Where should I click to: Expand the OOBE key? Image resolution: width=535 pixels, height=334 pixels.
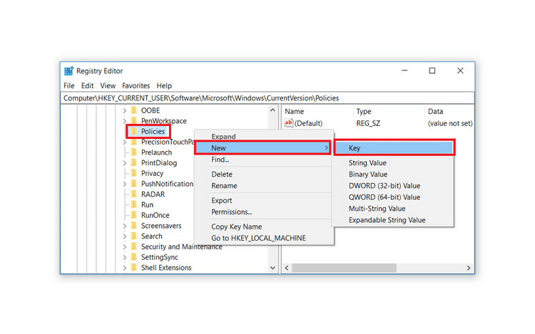pyautogui.click(x=125, y=110)
